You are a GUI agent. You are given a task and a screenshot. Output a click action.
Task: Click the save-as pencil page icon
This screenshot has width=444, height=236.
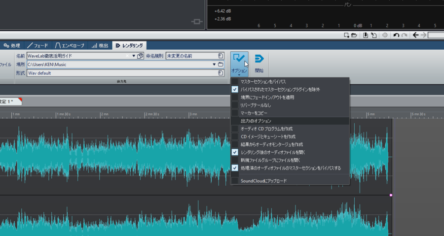[x=374, y=35]
